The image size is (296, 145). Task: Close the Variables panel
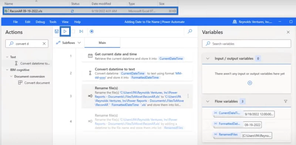click(288, 32)
